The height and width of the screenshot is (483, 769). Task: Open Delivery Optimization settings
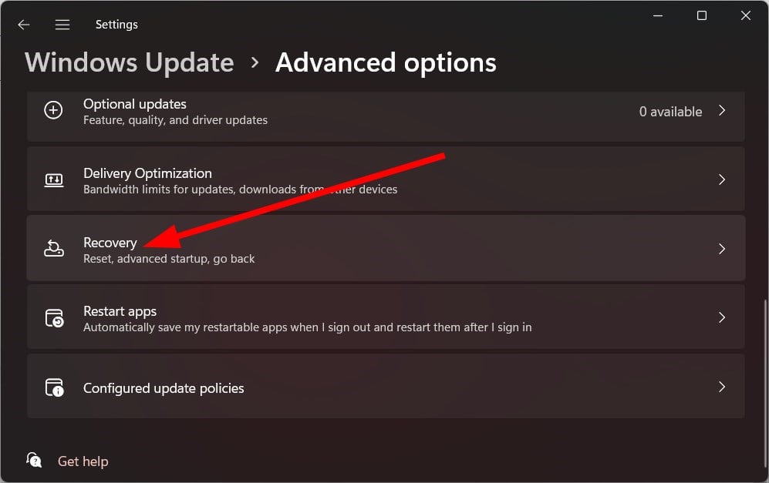[386, 179]
